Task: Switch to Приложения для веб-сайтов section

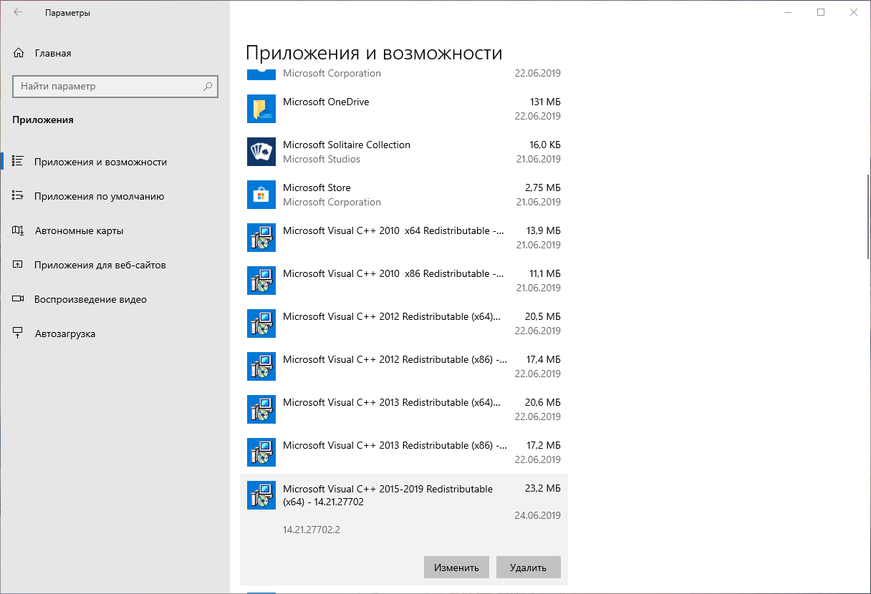Action: click(105, 265)
